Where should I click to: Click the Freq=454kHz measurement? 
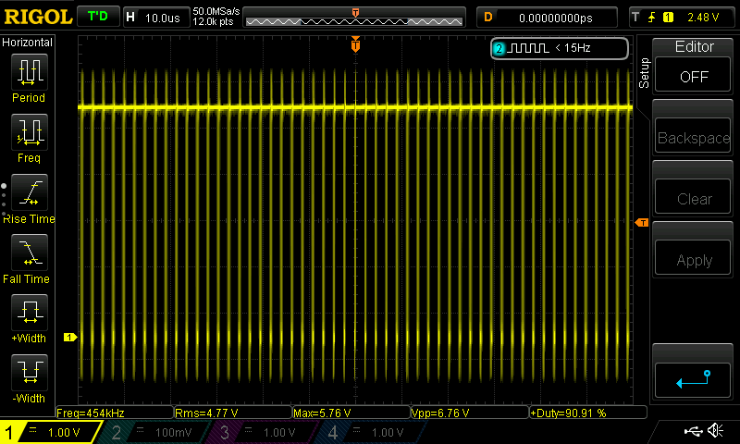(115, 413)
